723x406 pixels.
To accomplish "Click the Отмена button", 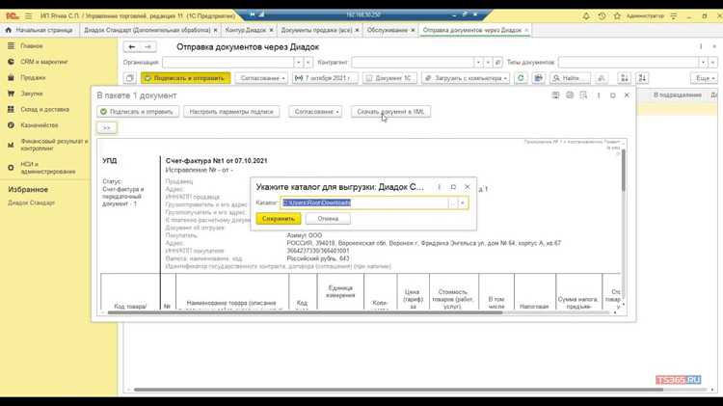I will [x=328, y=219].
